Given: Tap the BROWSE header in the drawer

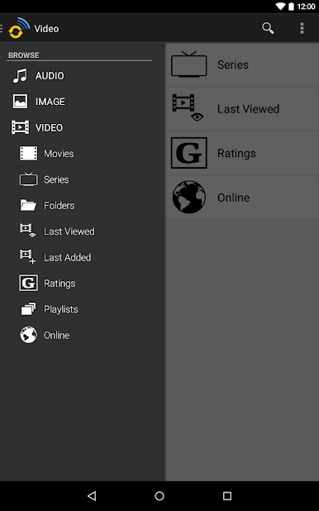Looking at the screenshot, I should pos(24,55).
